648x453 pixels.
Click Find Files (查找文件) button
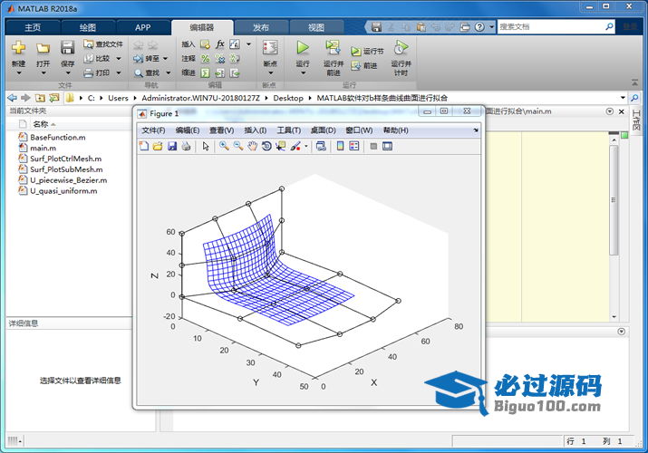pyautogui.click(x=103, y=44)
